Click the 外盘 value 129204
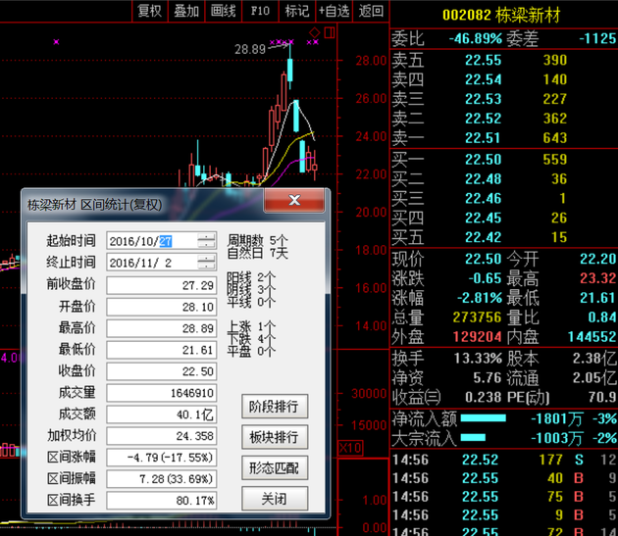618x536 pixels. coord(477,337)
